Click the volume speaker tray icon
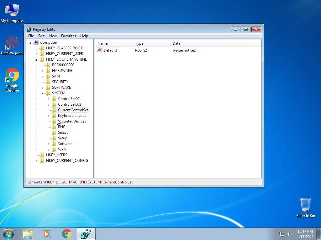The height and width of the screenshot is (240, 321). [289, 234]
